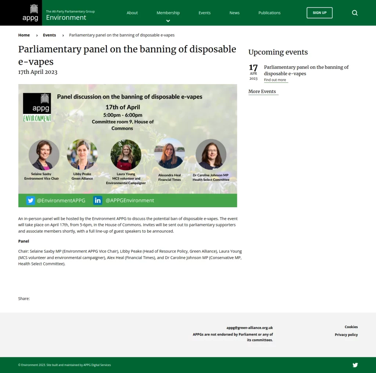Open the News navigation item

234,13
